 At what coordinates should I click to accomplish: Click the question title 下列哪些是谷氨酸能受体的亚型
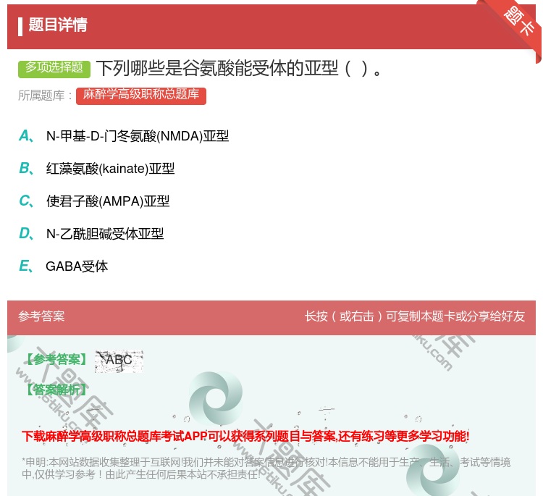[240, 68]
